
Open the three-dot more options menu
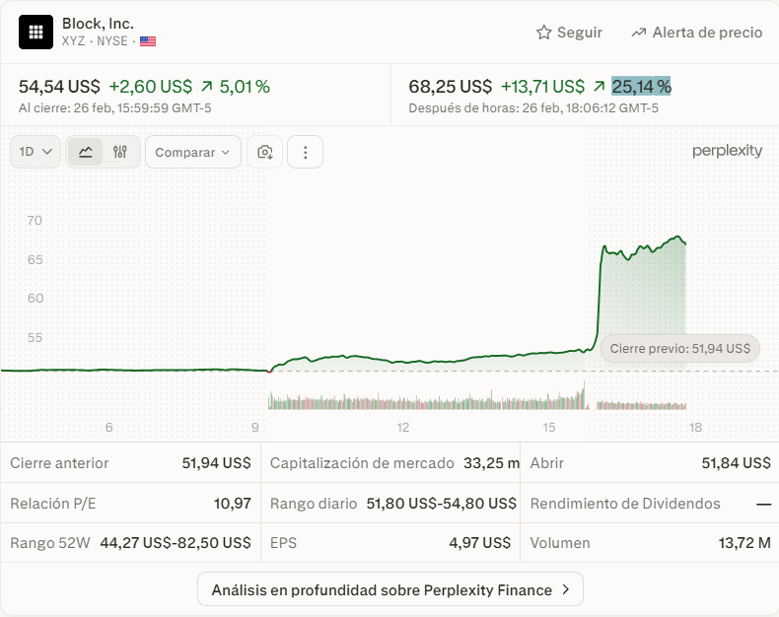[x=305, y=152]
